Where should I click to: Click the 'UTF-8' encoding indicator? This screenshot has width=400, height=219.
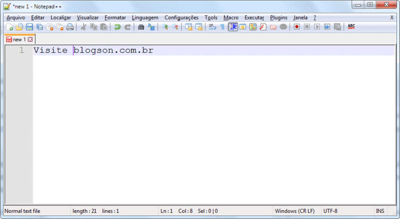330,211
